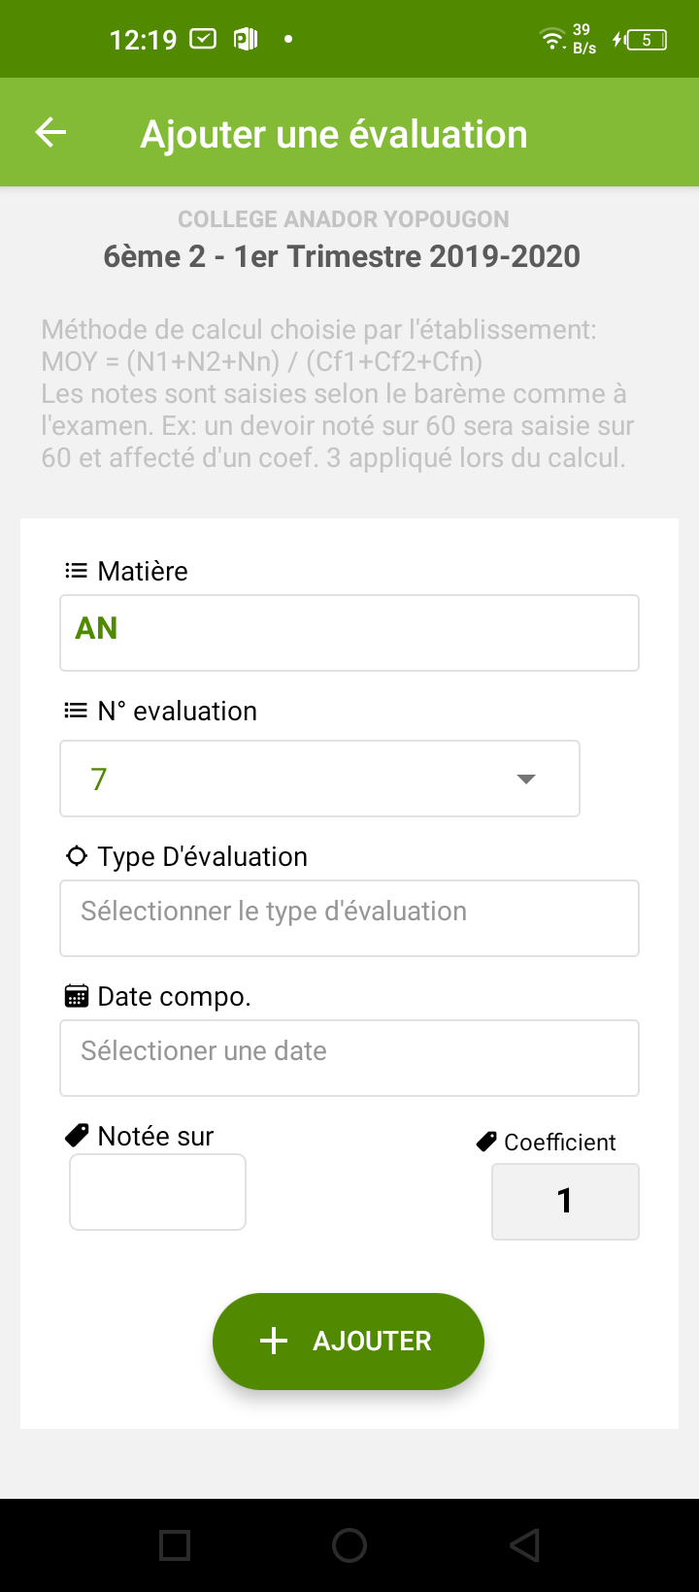Screen dimensions: 699x1592
Task: Click the target icon beside Type D'évaluation
Action: [x=76, y=856]
